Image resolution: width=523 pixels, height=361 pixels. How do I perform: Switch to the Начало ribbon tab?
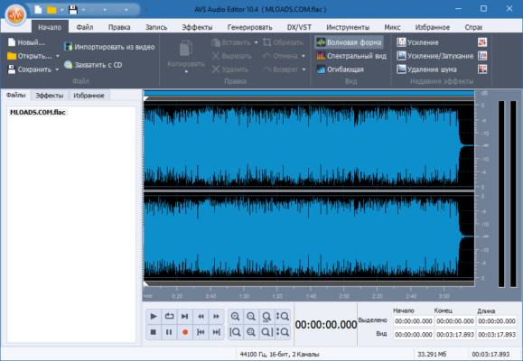point(50,27)
